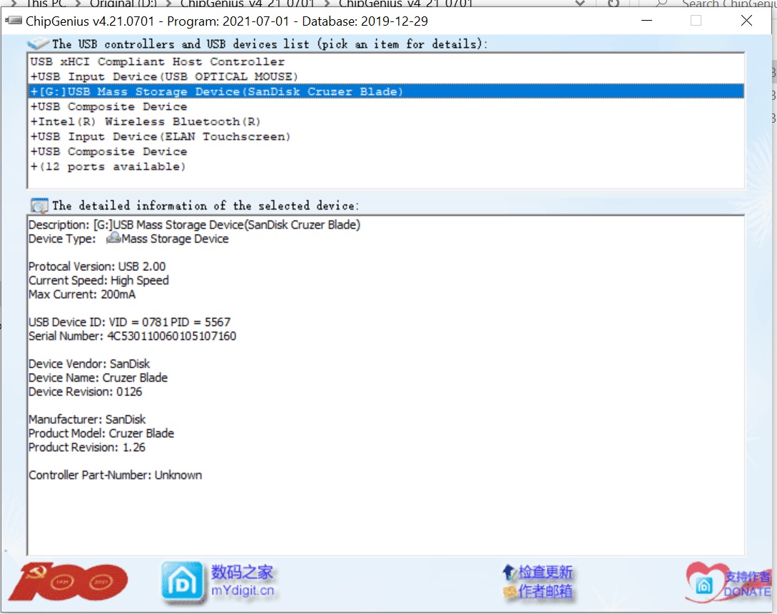Click the Description line in details

tap(194, 225)
